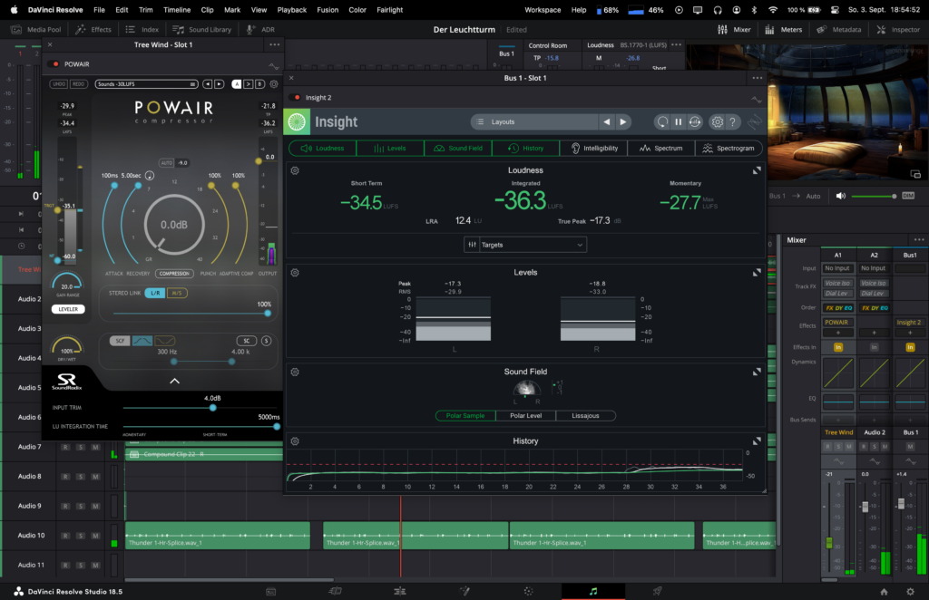Open the Meters panel in the top toolbar
The height and width of the screenshot is (600, 929).
tap(783, 30)
